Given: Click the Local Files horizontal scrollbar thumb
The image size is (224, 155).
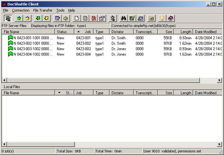Looking at the screenshot, I should (41, 144).
